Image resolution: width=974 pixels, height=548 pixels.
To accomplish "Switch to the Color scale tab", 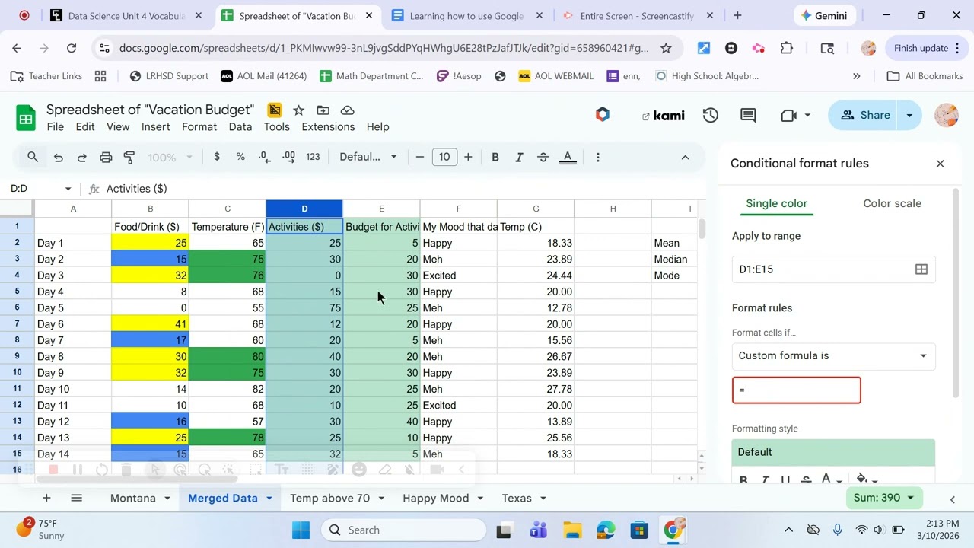I will click(x=893, y=204).
